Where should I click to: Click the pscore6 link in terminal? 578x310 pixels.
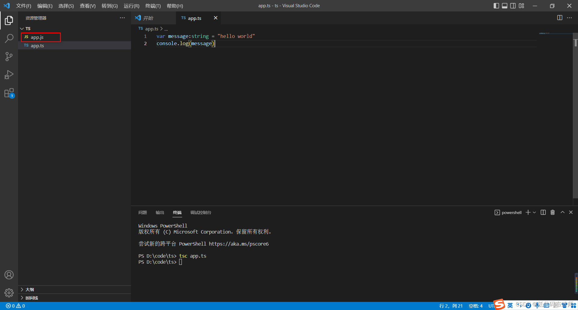(239, 244)
